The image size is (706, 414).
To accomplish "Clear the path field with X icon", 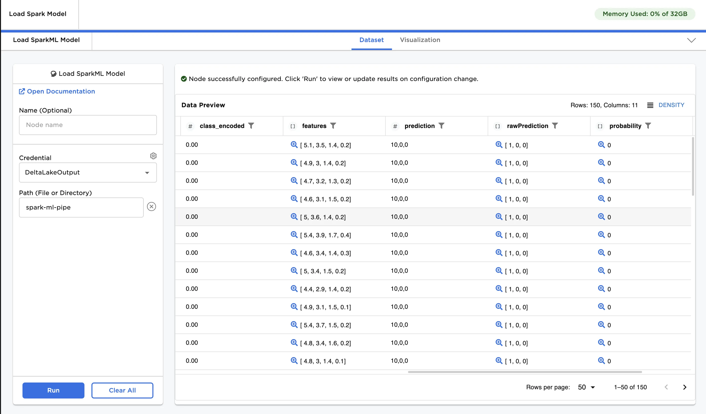I will click(x=151, y=207).
